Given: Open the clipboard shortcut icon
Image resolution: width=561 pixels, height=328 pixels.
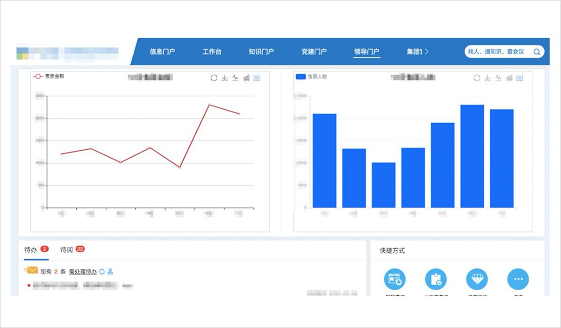Looking at the screenshot, I should [436, 279].
